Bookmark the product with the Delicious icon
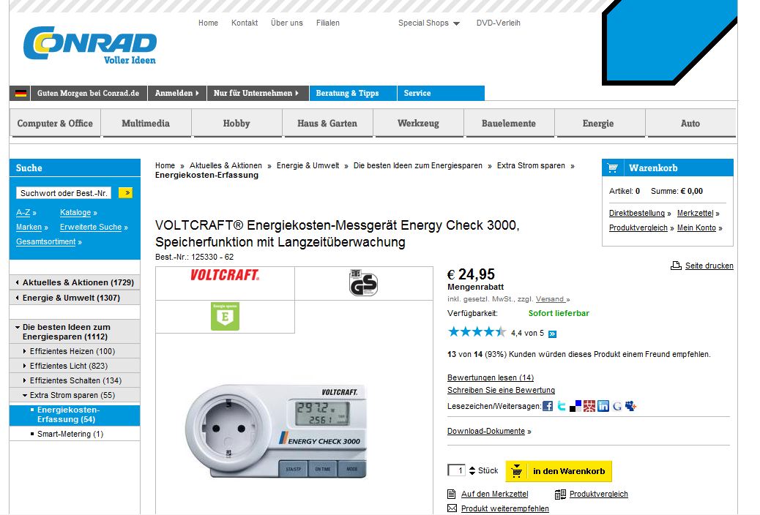 (x=575, y=406)
